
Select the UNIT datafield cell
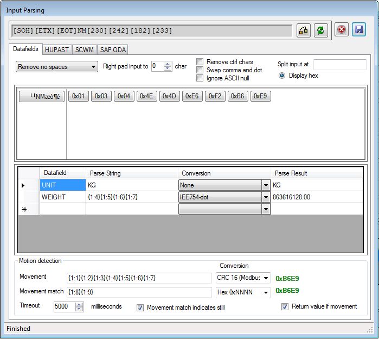(x=63, y=185)
